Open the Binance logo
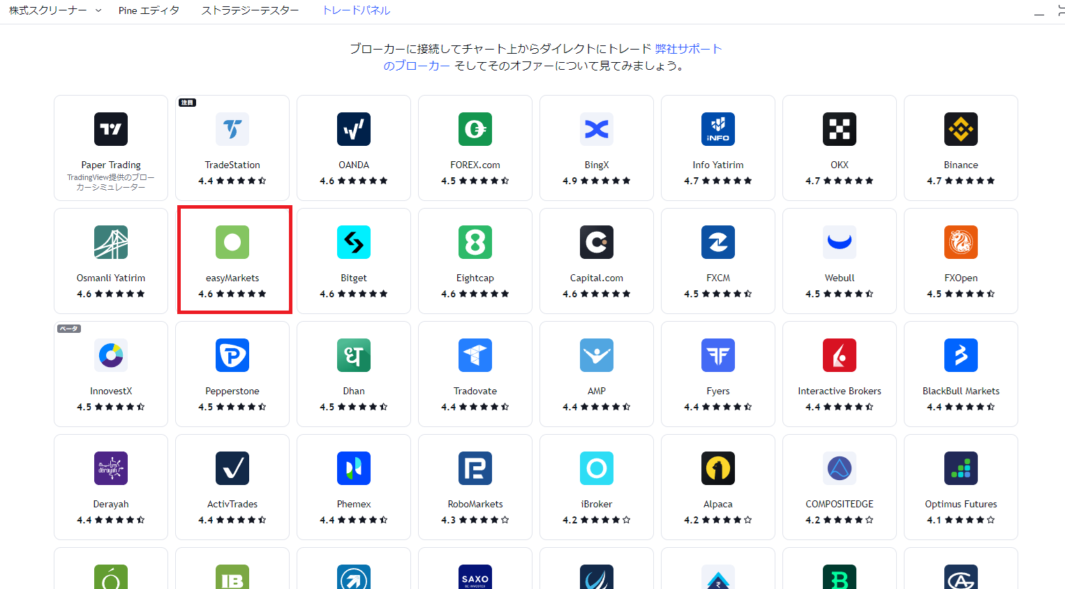The height and width of the screenshot is (589, 1065). [x=961, y=129]
